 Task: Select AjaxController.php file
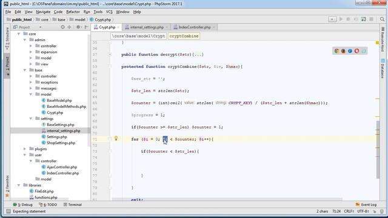coord(62,167)
